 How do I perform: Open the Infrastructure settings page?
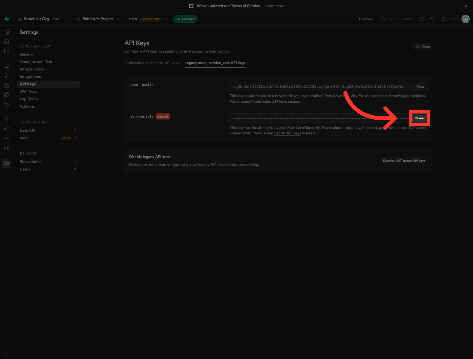(32, 69)
